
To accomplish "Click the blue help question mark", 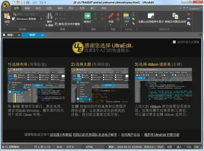I will [x=184, y=8].
